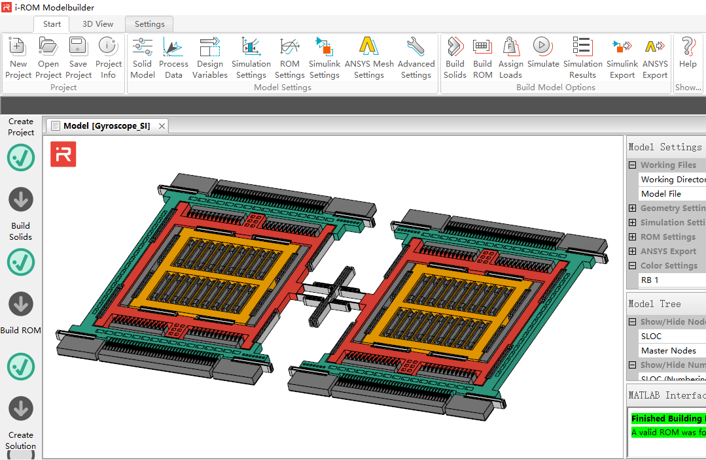
Task: Open Project from the ribbon
Action: pos(48,57)
